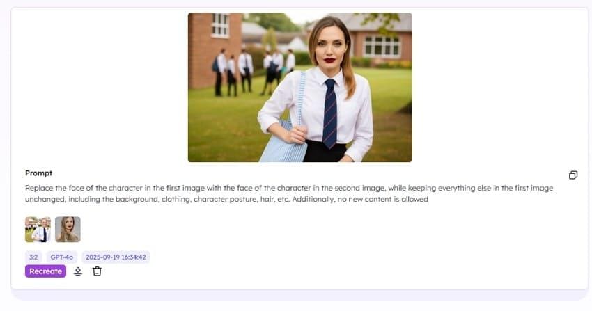
Task: Download the generated image
Action: point(78,271)
